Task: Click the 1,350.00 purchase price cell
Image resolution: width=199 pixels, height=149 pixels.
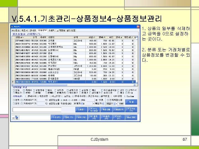Action: 91,66
